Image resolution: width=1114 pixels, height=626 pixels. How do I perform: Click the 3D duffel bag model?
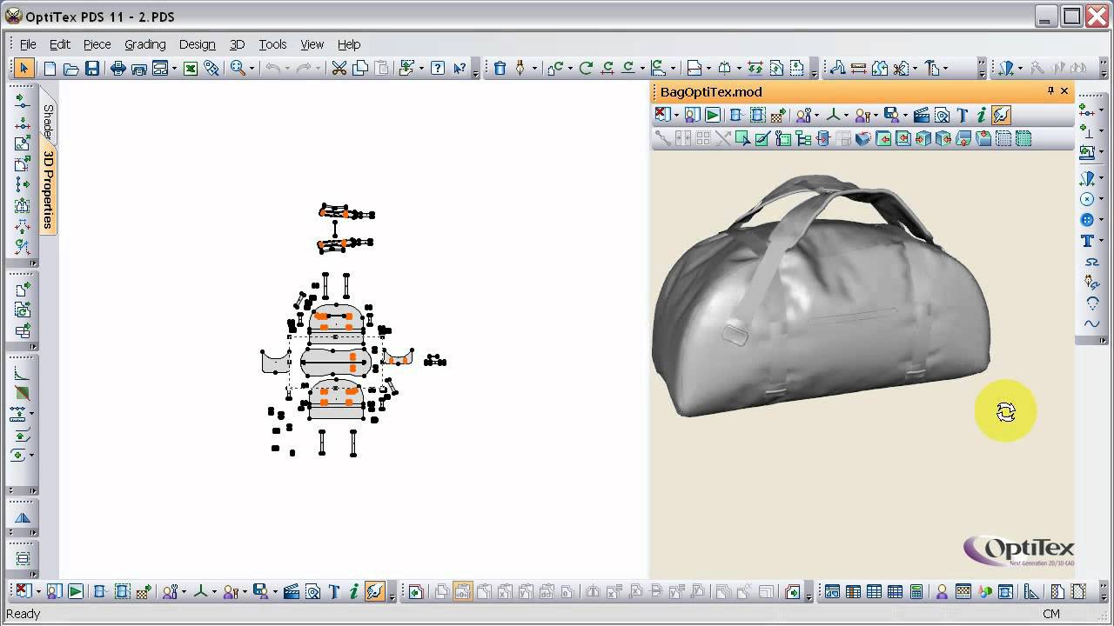821,296
